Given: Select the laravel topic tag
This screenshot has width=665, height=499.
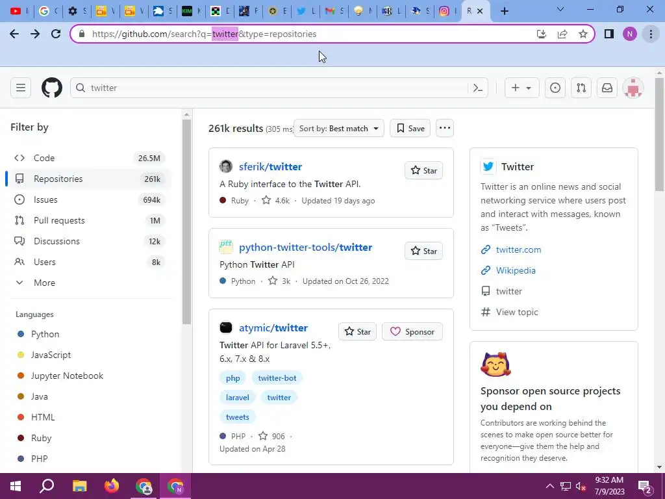Looking at the screenshot, I should pos(238,398).
